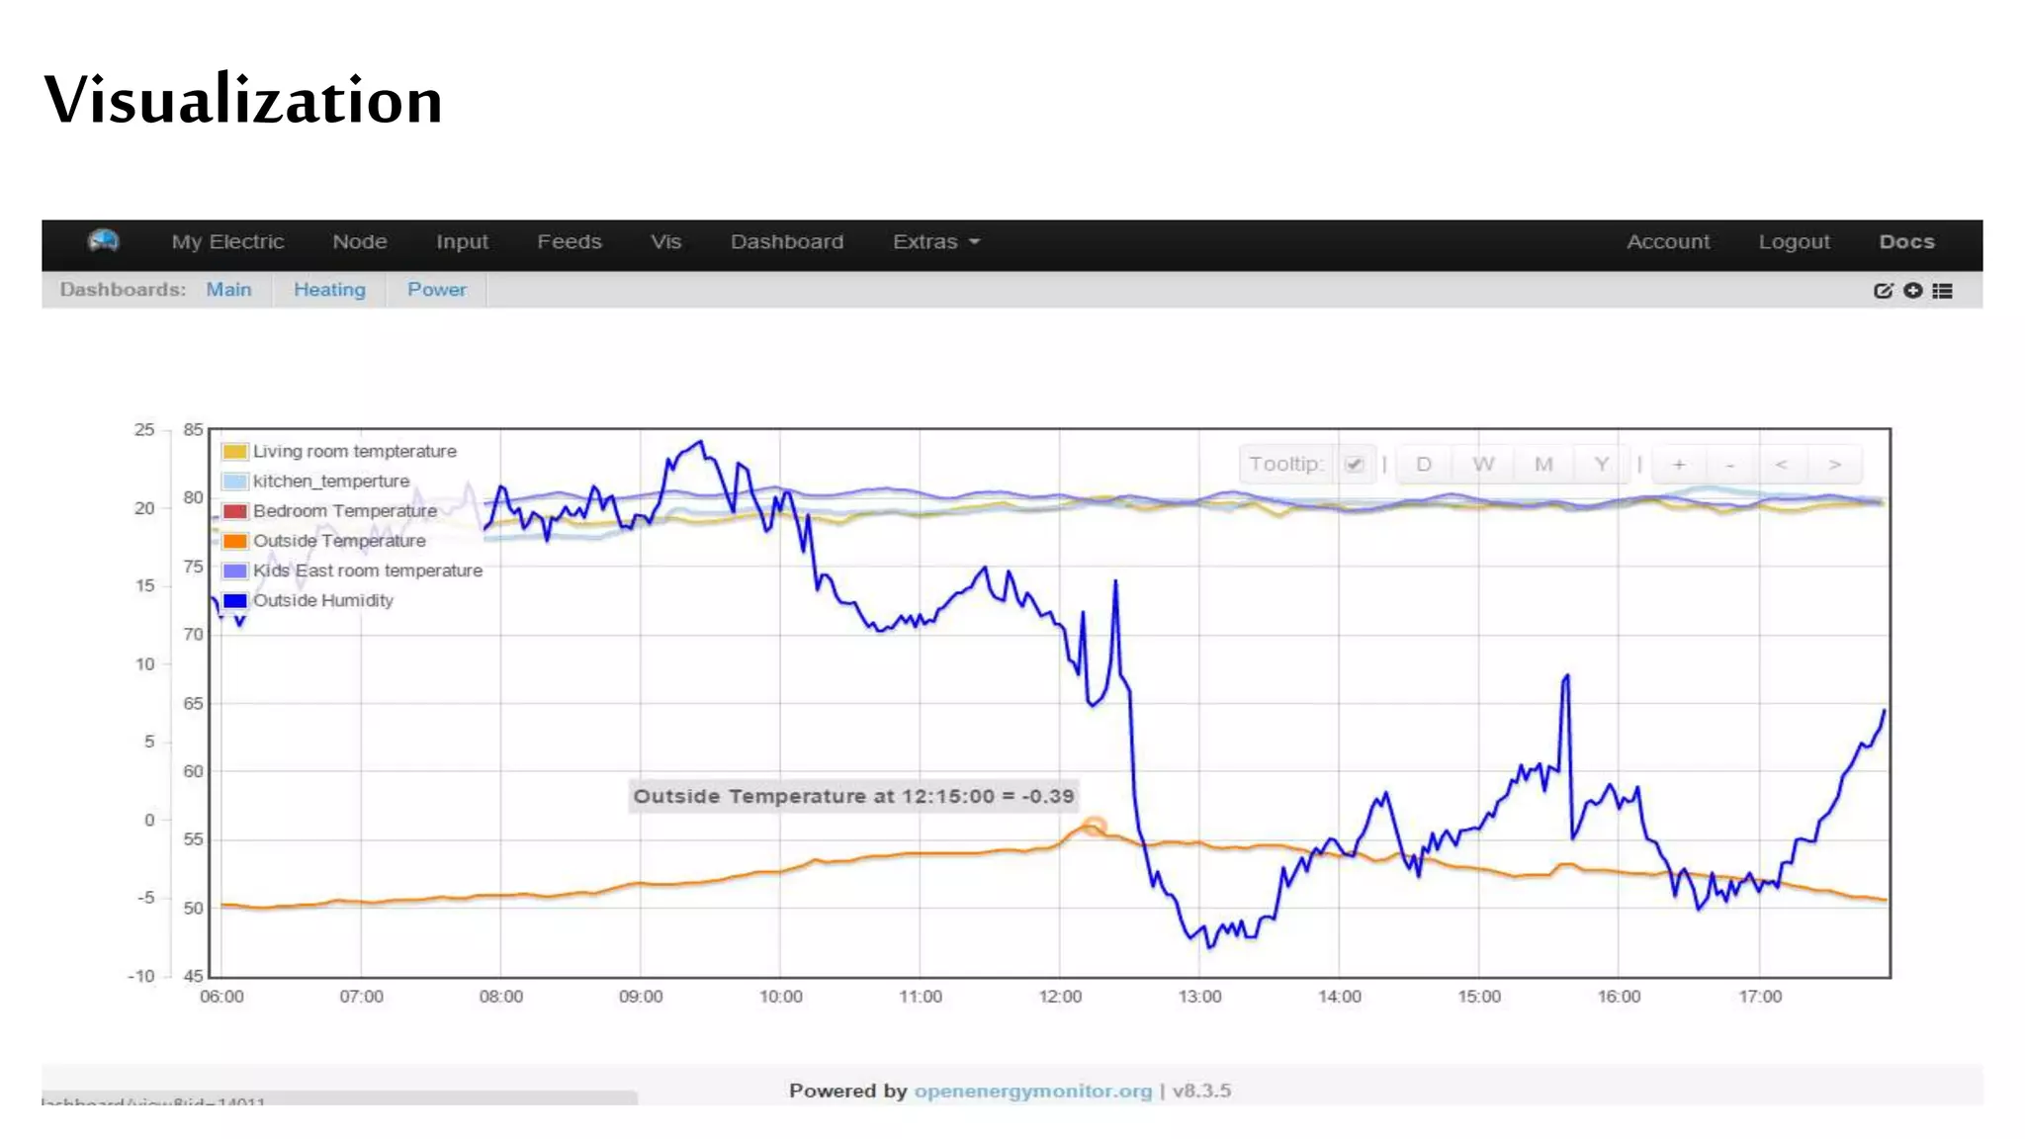This screenshot has width=2025, height=1139.
Task: Pan graph right with > button
Action: [1835, 465]
